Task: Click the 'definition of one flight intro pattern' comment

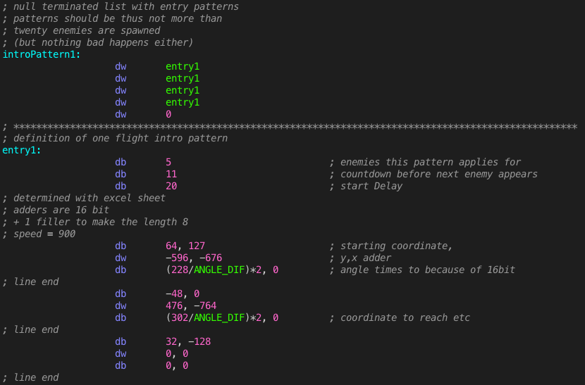Action: click(115, 138)
